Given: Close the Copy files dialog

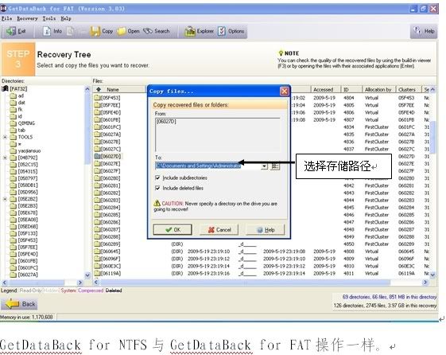Looking at the screenshot, I should click(284, 92).
